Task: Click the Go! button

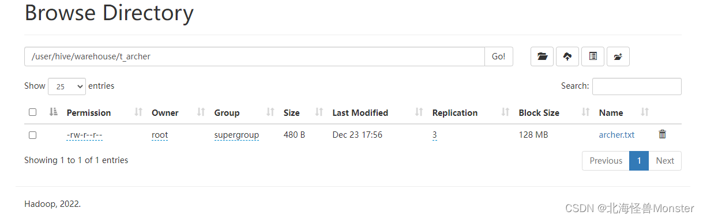Action: (499, 56)
